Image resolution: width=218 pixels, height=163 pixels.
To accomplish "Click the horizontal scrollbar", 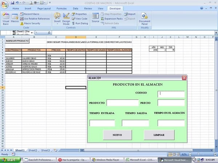I will (x=138, y=150).
